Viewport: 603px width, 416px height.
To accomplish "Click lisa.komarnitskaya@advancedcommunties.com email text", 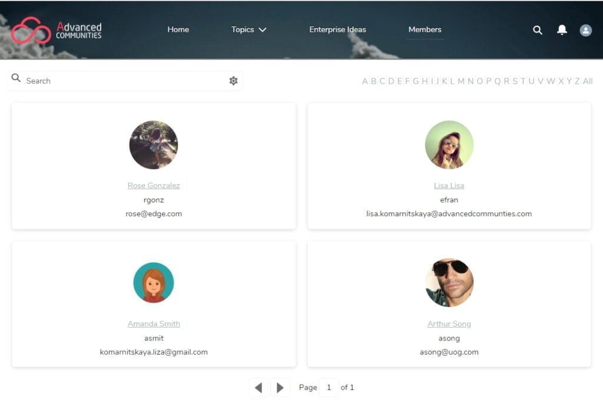I will point(449,214).
